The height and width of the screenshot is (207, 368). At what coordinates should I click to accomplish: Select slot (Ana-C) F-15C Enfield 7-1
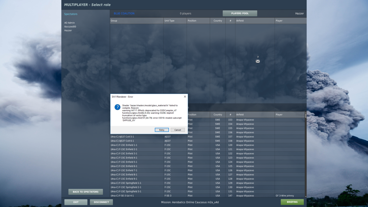208,170
